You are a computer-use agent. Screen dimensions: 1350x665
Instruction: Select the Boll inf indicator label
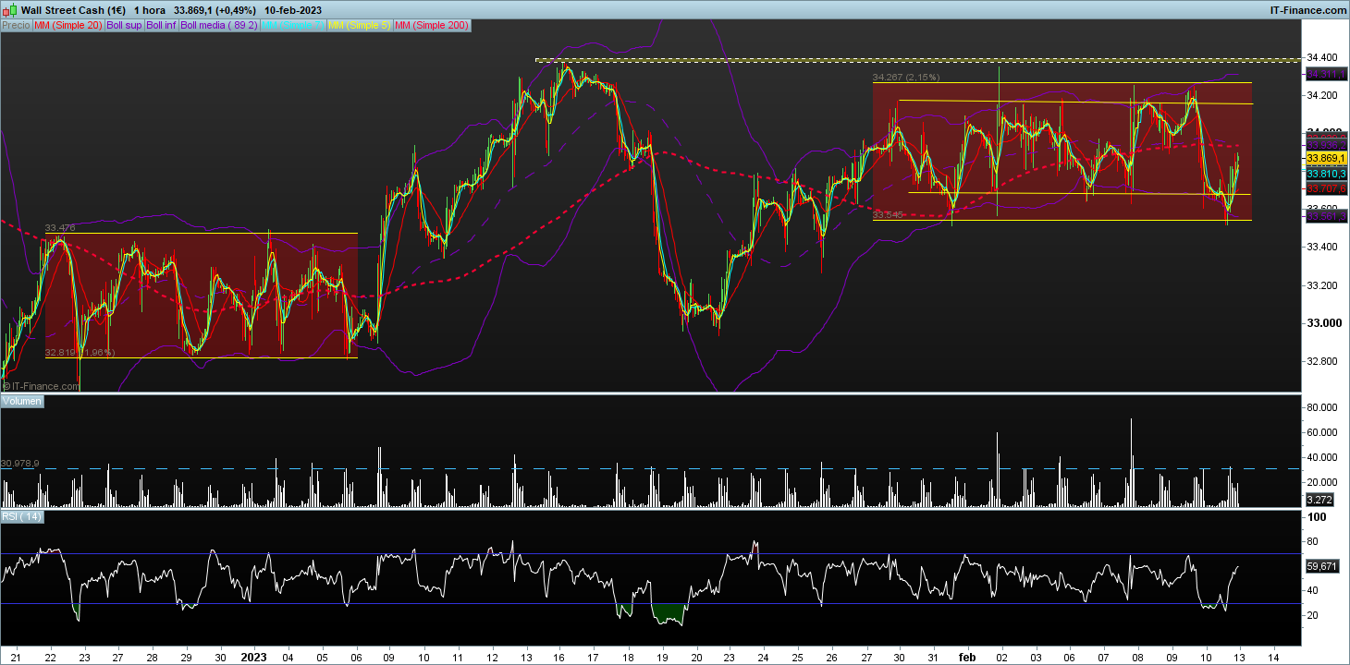162,26
